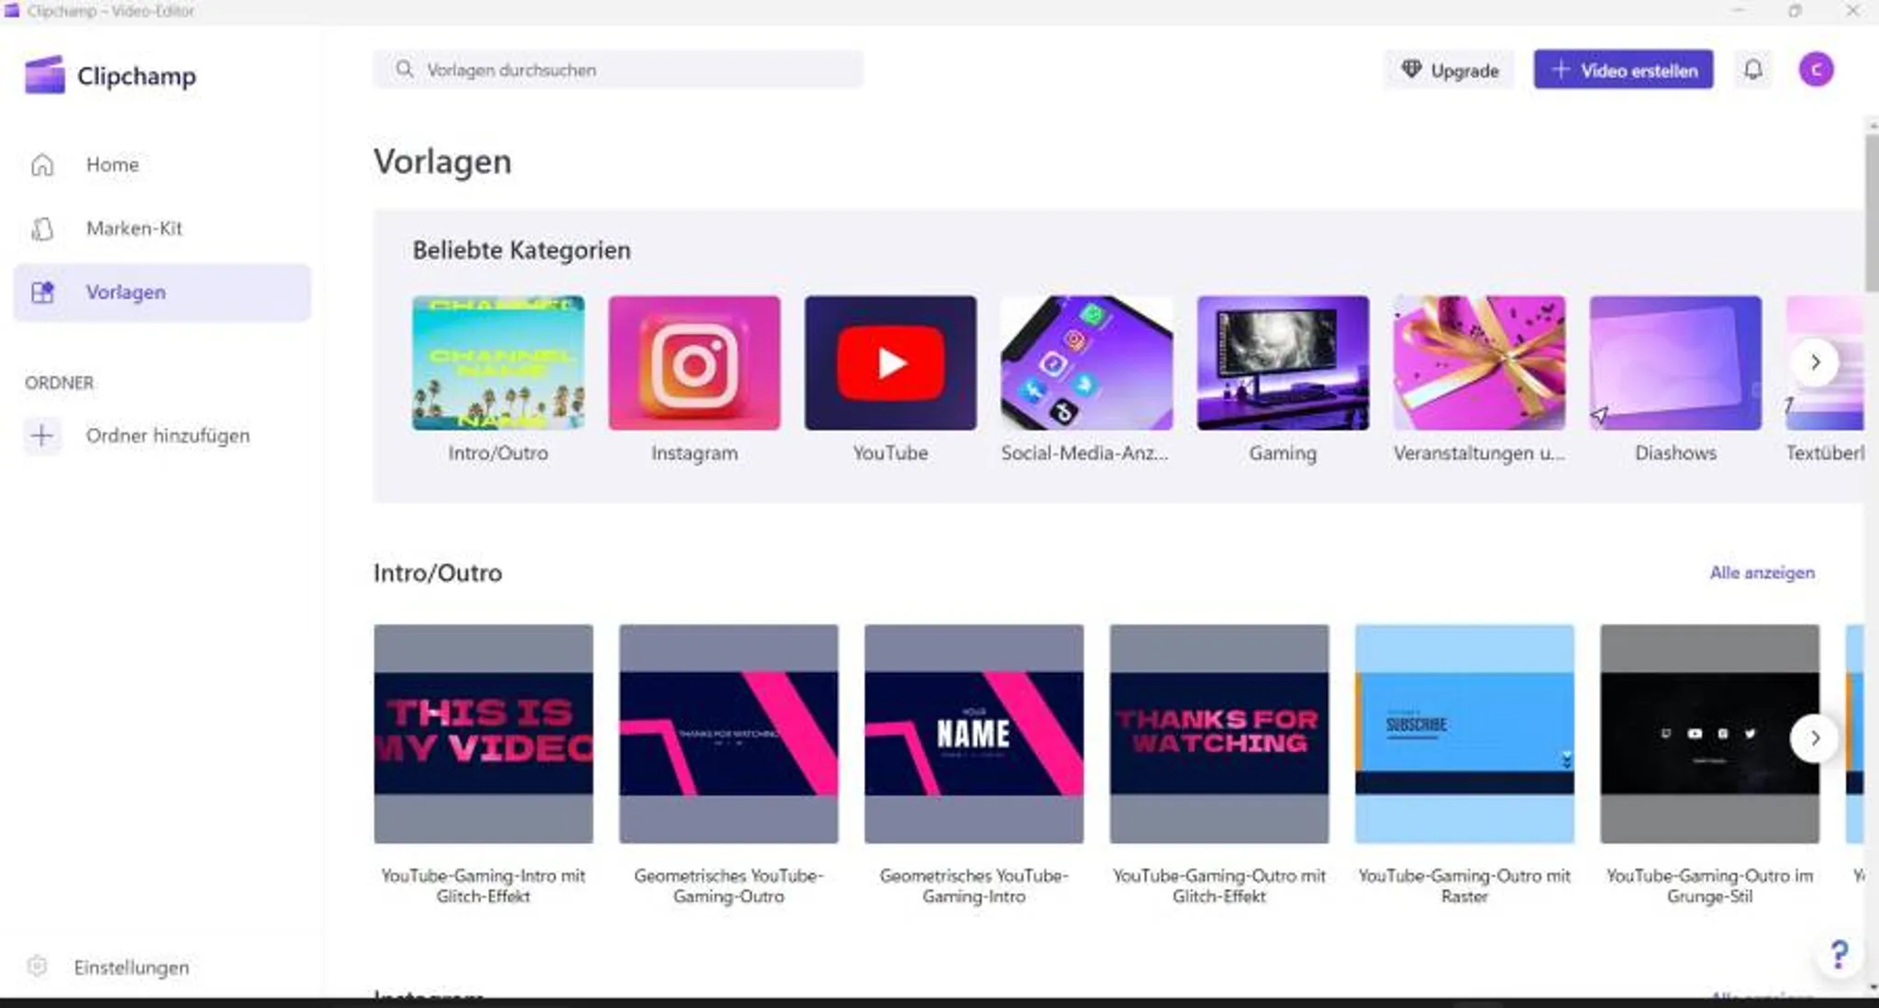Click the Clipchamp logo icon

click(x=45, y=75)
